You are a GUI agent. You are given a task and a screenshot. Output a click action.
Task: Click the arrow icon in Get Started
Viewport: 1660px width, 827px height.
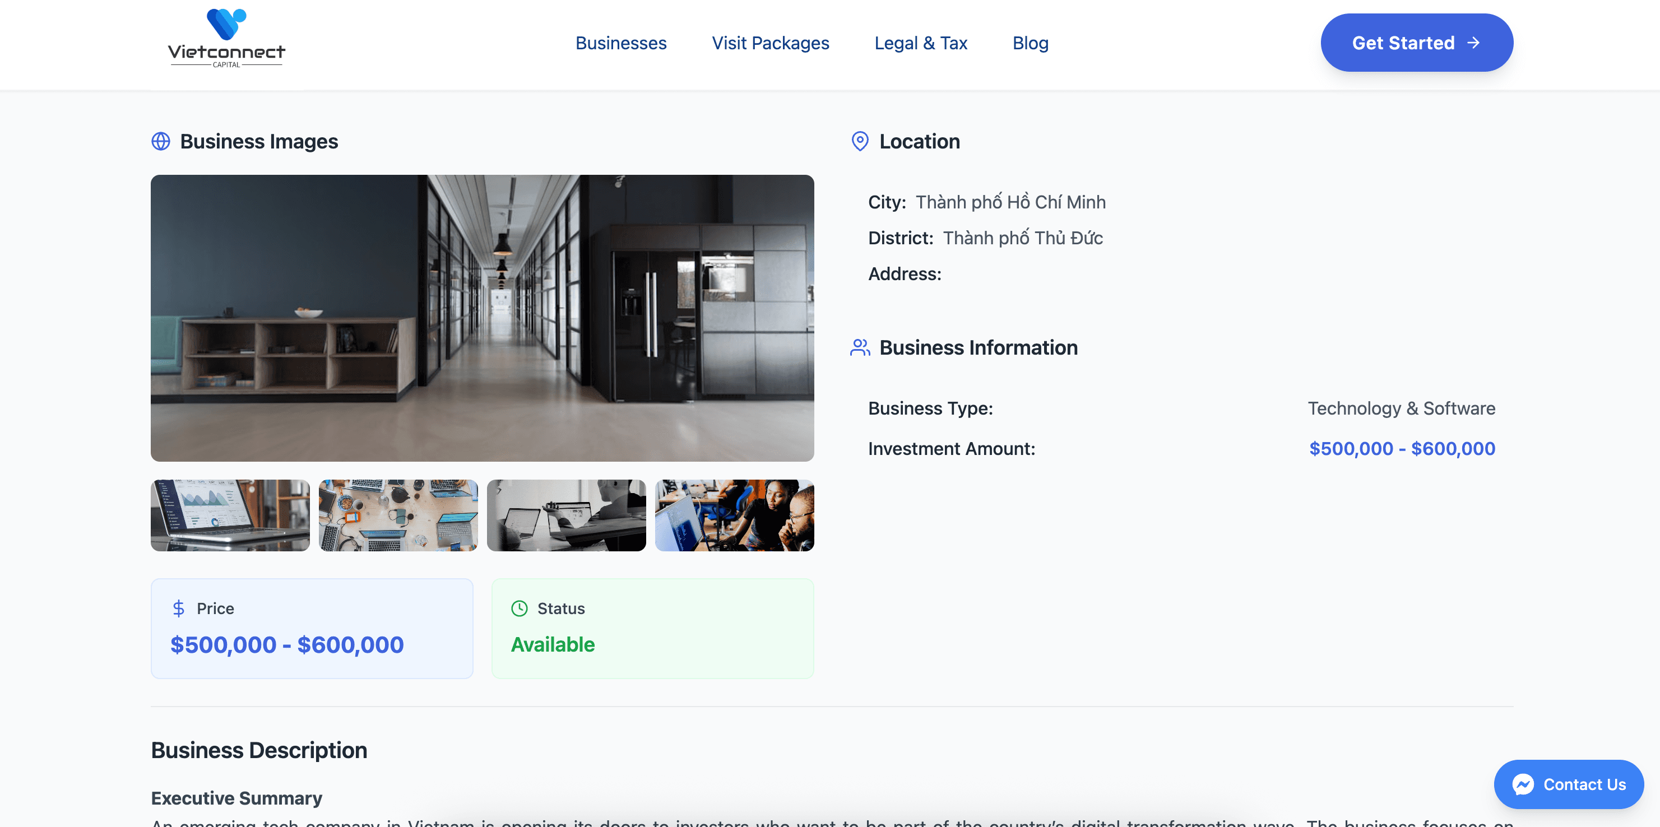click(1473, 43)
